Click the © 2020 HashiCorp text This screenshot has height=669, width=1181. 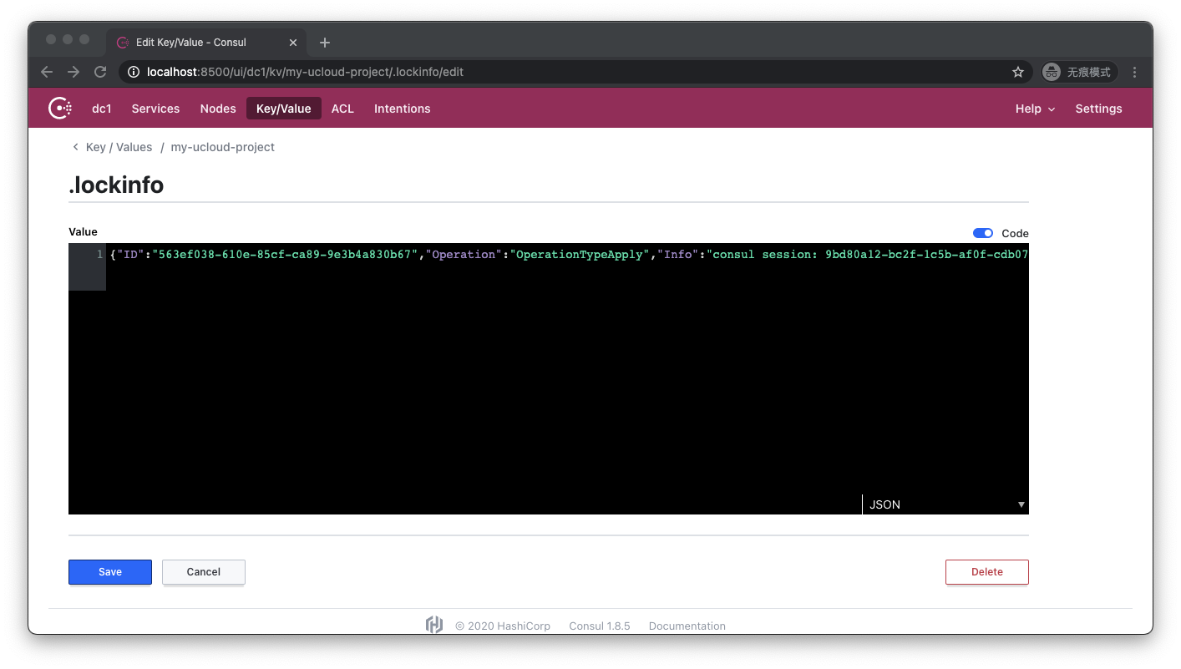pyautogui.click(x=503, y=626)
